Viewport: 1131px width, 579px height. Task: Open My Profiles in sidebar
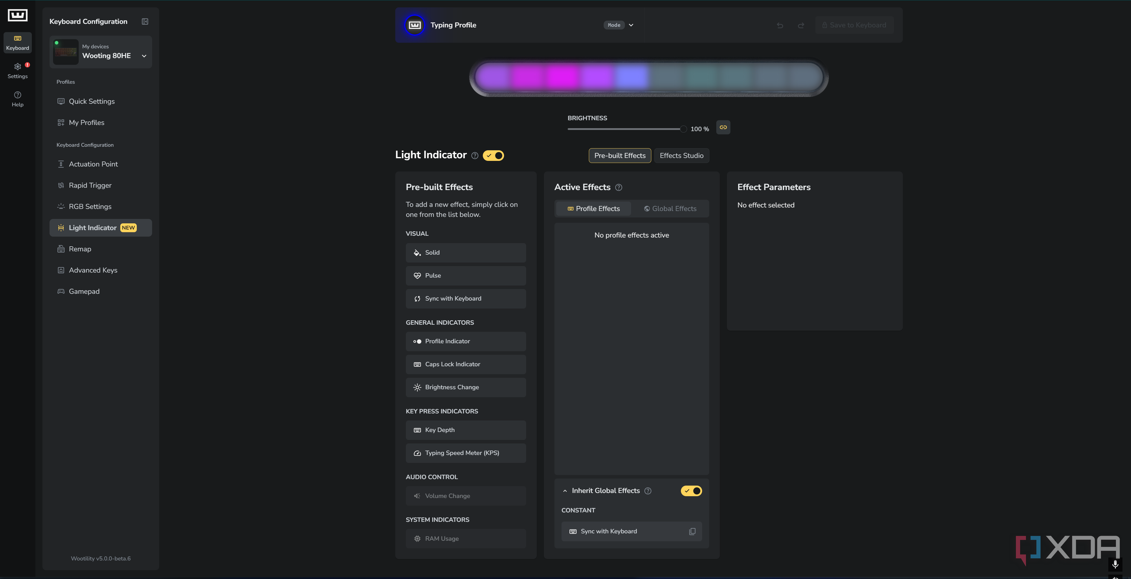click(x=101, y=123)
